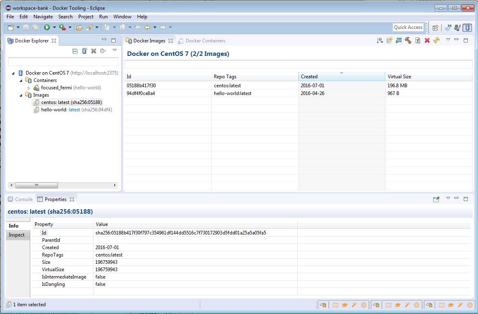Switch to the Docker Containers tab
This screenshot has width=478, height=314.
(202, 41)
